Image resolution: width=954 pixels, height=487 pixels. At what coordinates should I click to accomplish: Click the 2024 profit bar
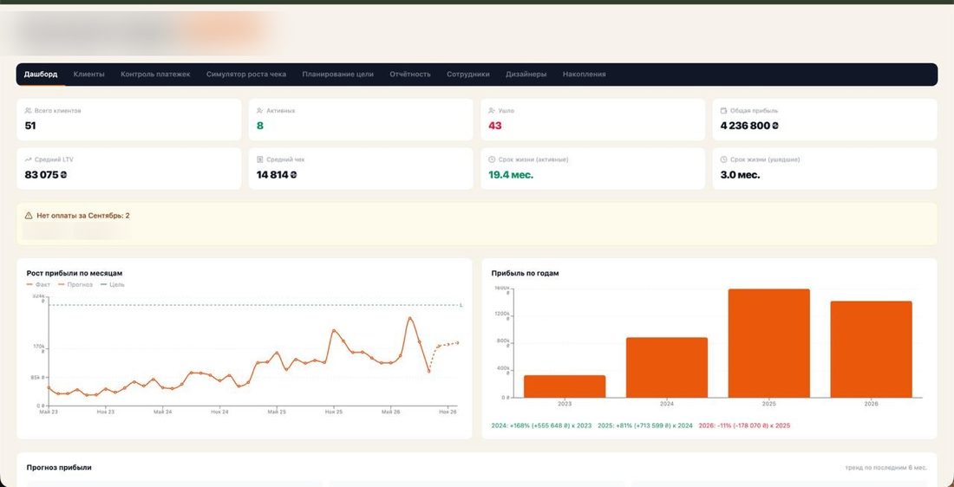coord(667,367)
